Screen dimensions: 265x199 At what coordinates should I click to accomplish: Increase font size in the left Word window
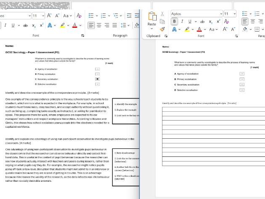click(49, 16)
